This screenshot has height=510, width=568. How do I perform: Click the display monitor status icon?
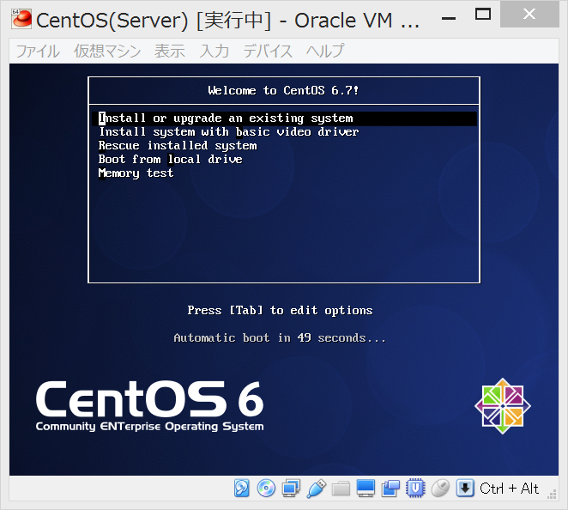click(366, 489)
